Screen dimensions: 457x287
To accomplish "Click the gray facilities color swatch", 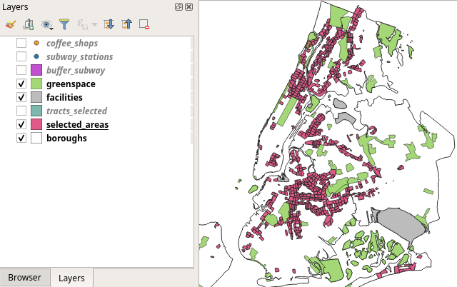I will click(36, 97).
